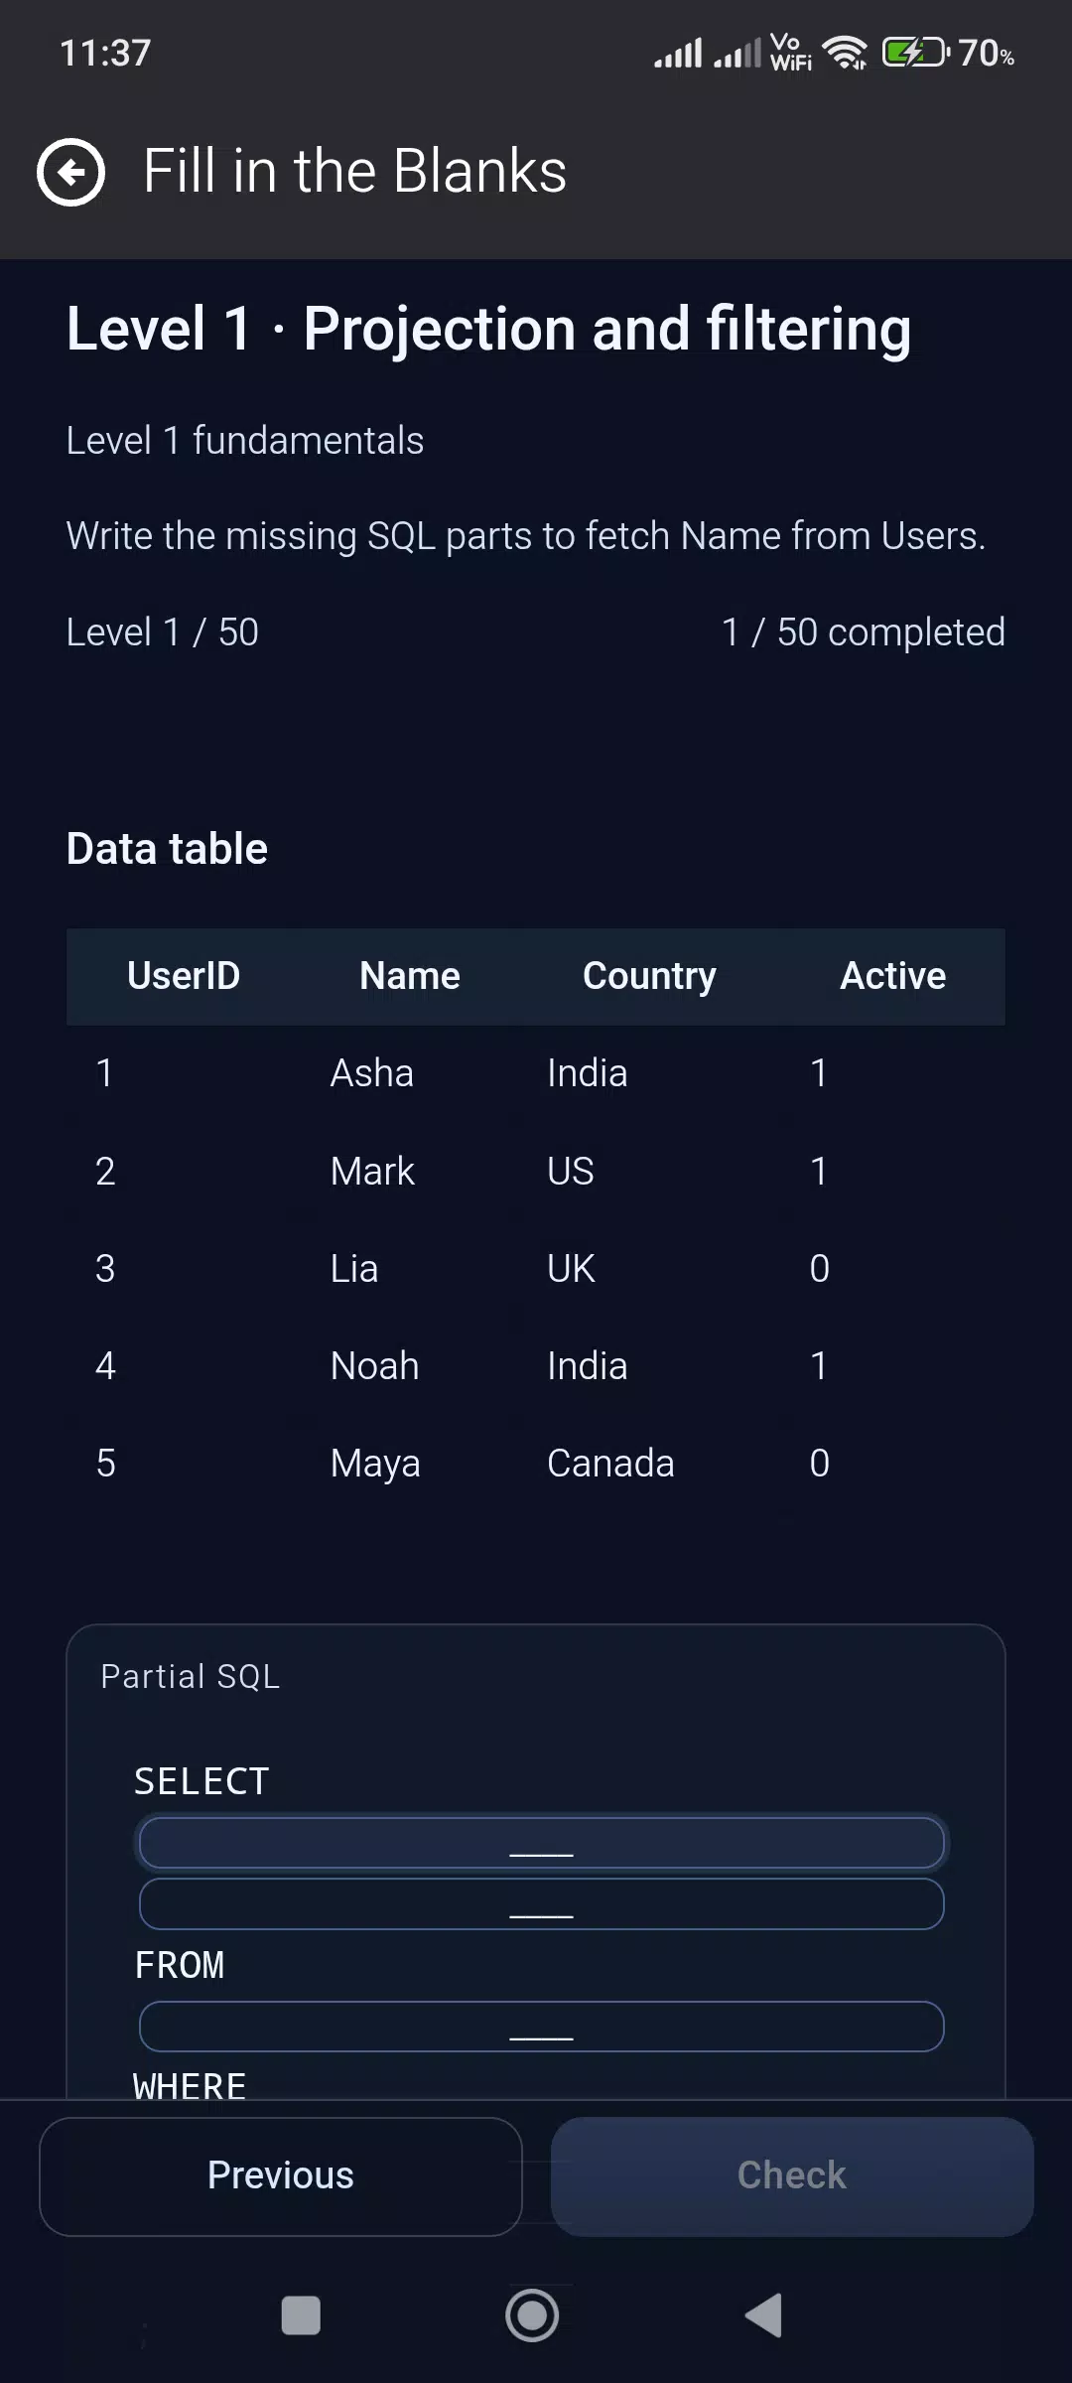Tap the Noah name cell

click(374, 1366)
